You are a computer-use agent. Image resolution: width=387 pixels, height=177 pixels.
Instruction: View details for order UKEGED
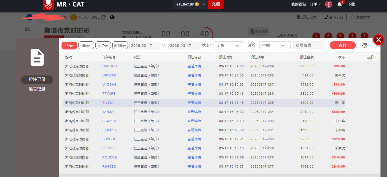click(194, 66)
